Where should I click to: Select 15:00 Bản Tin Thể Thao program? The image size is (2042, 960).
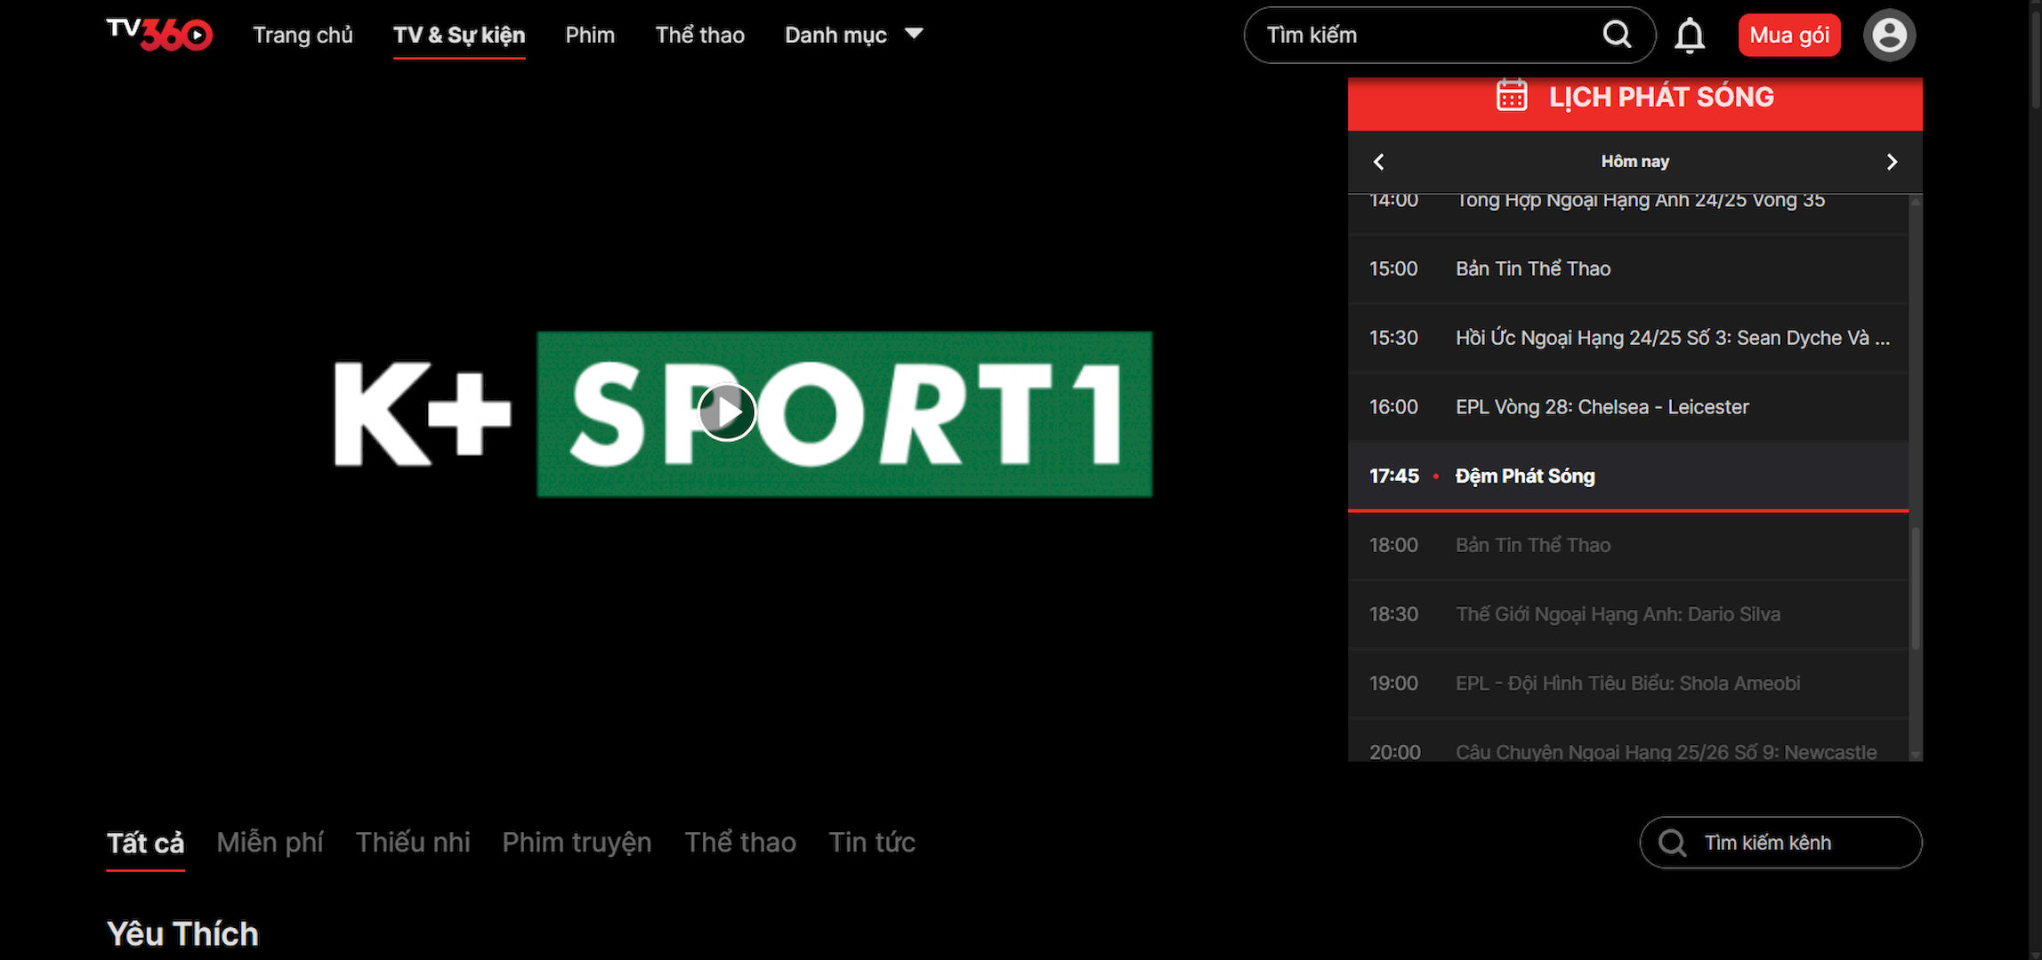1628,268
